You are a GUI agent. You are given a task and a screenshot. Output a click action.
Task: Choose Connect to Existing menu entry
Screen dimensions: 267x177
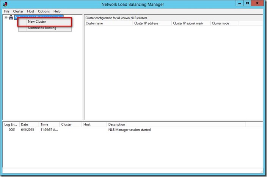pyautogui.click(x=42, y=28)
